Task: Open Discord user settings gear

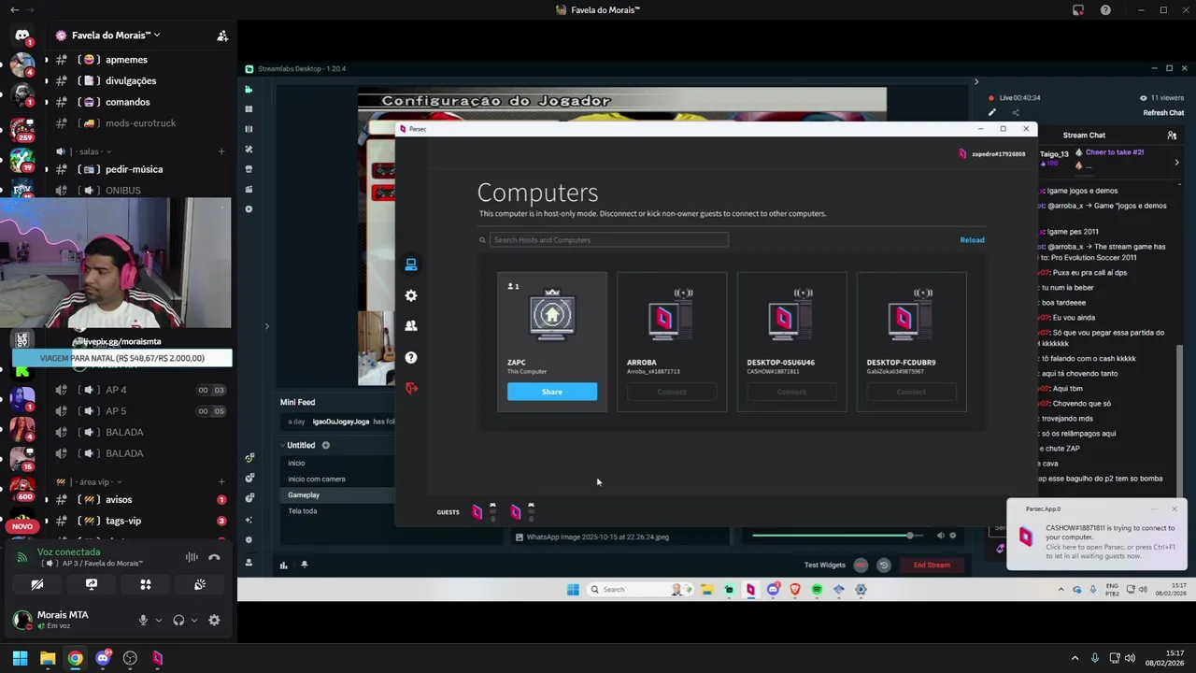Action: coord(214,621)
